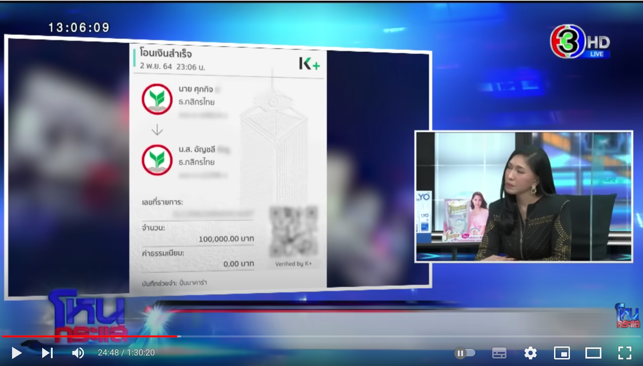Click the "โอนเงินสำเร็จ" heading on the slip
Screen dimensions: 643x366
166,54
